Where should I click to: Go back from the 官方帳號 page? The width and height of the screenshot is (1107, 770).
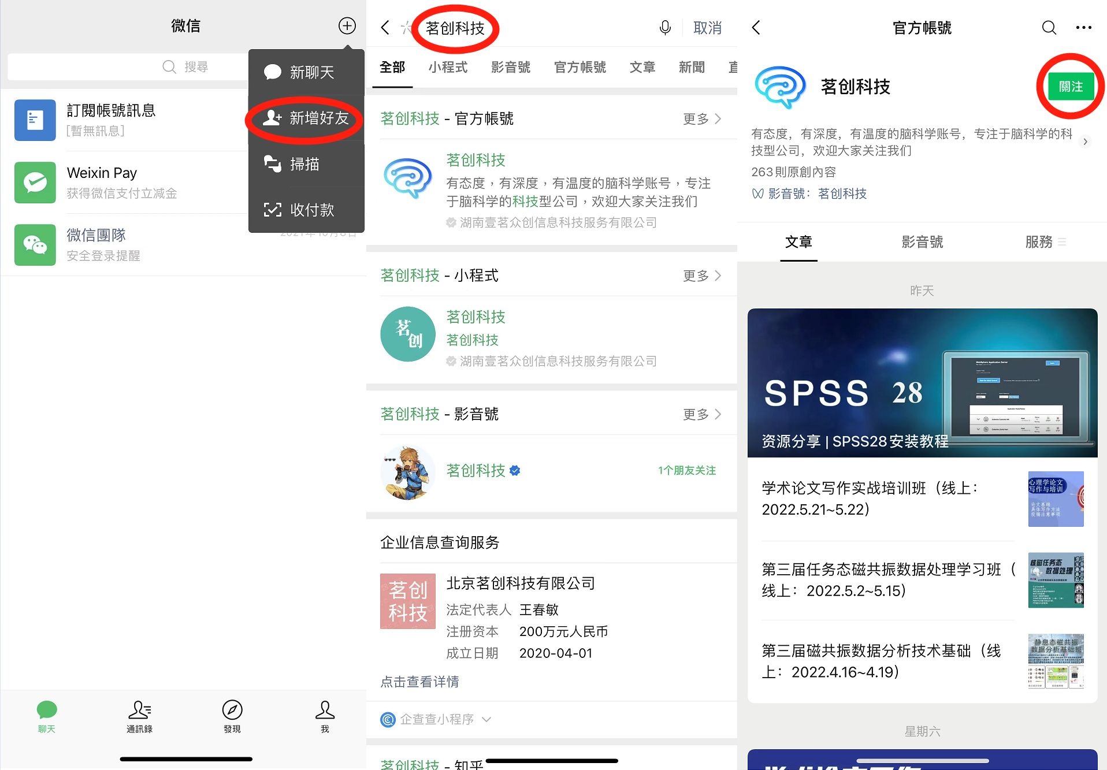click(x=756, y=27)
